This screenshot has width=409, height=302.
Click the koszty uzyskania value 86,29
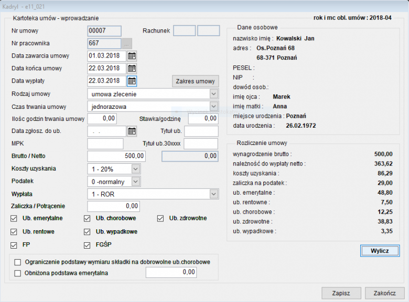coord(385,173)
